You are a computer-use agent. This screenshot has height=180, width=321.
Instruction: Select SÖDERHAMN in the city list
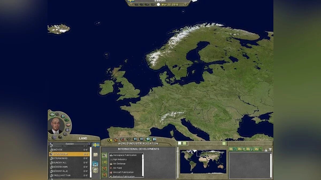coord(69,167)
